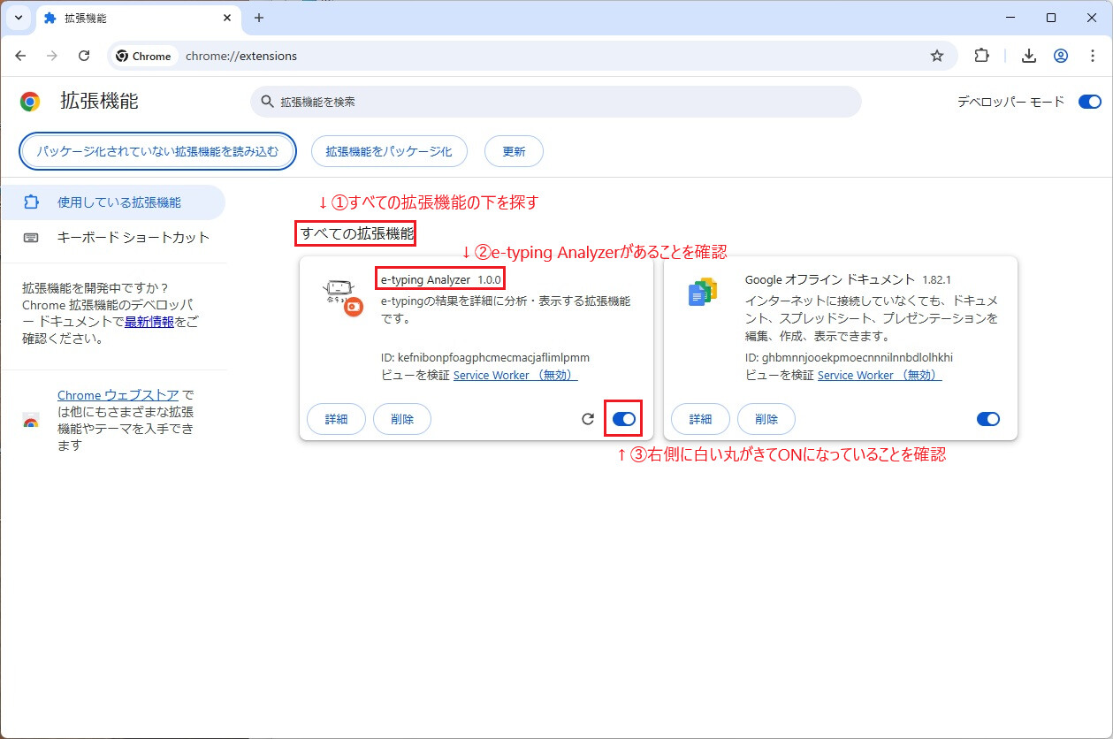
Task: Click the すべての拡張機能 heading
Action: [356, 234]
